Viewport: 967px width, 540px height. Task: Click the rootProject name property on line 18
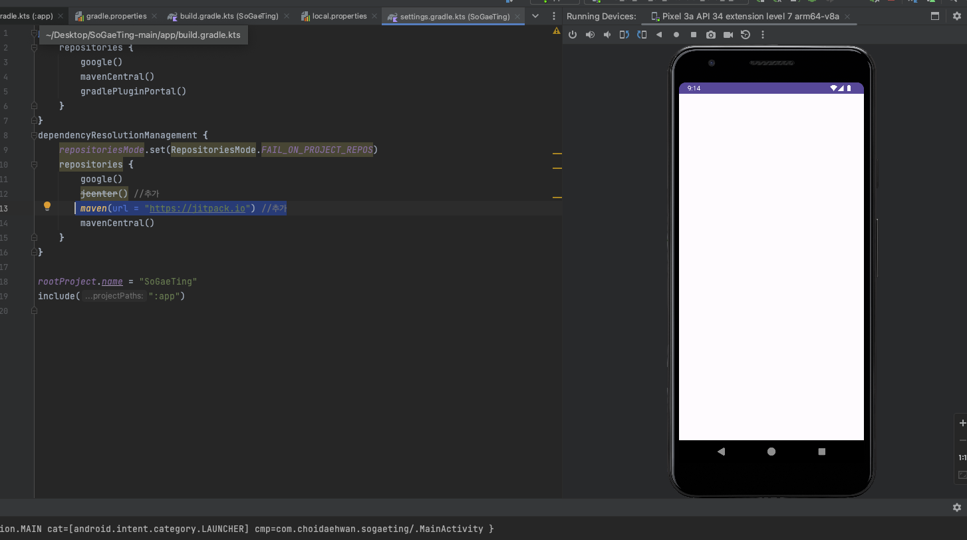pyautogui.click(x=112, y=281)
